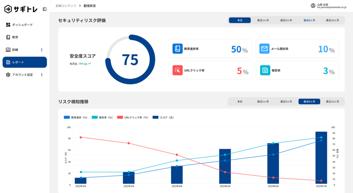353x193 pixels.
Task: Switch リスク検知推移 to 直近3ヶ月
Action: pyautogui.click(x=286, y=101)
